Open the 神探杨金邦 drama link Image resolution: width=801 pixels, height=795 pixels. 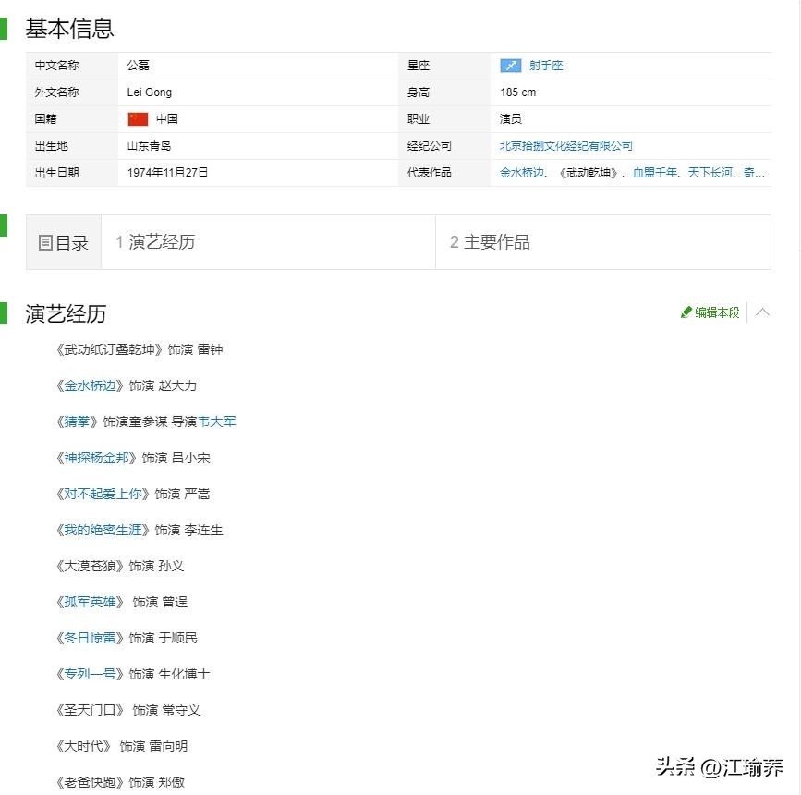tap(96, 458)
